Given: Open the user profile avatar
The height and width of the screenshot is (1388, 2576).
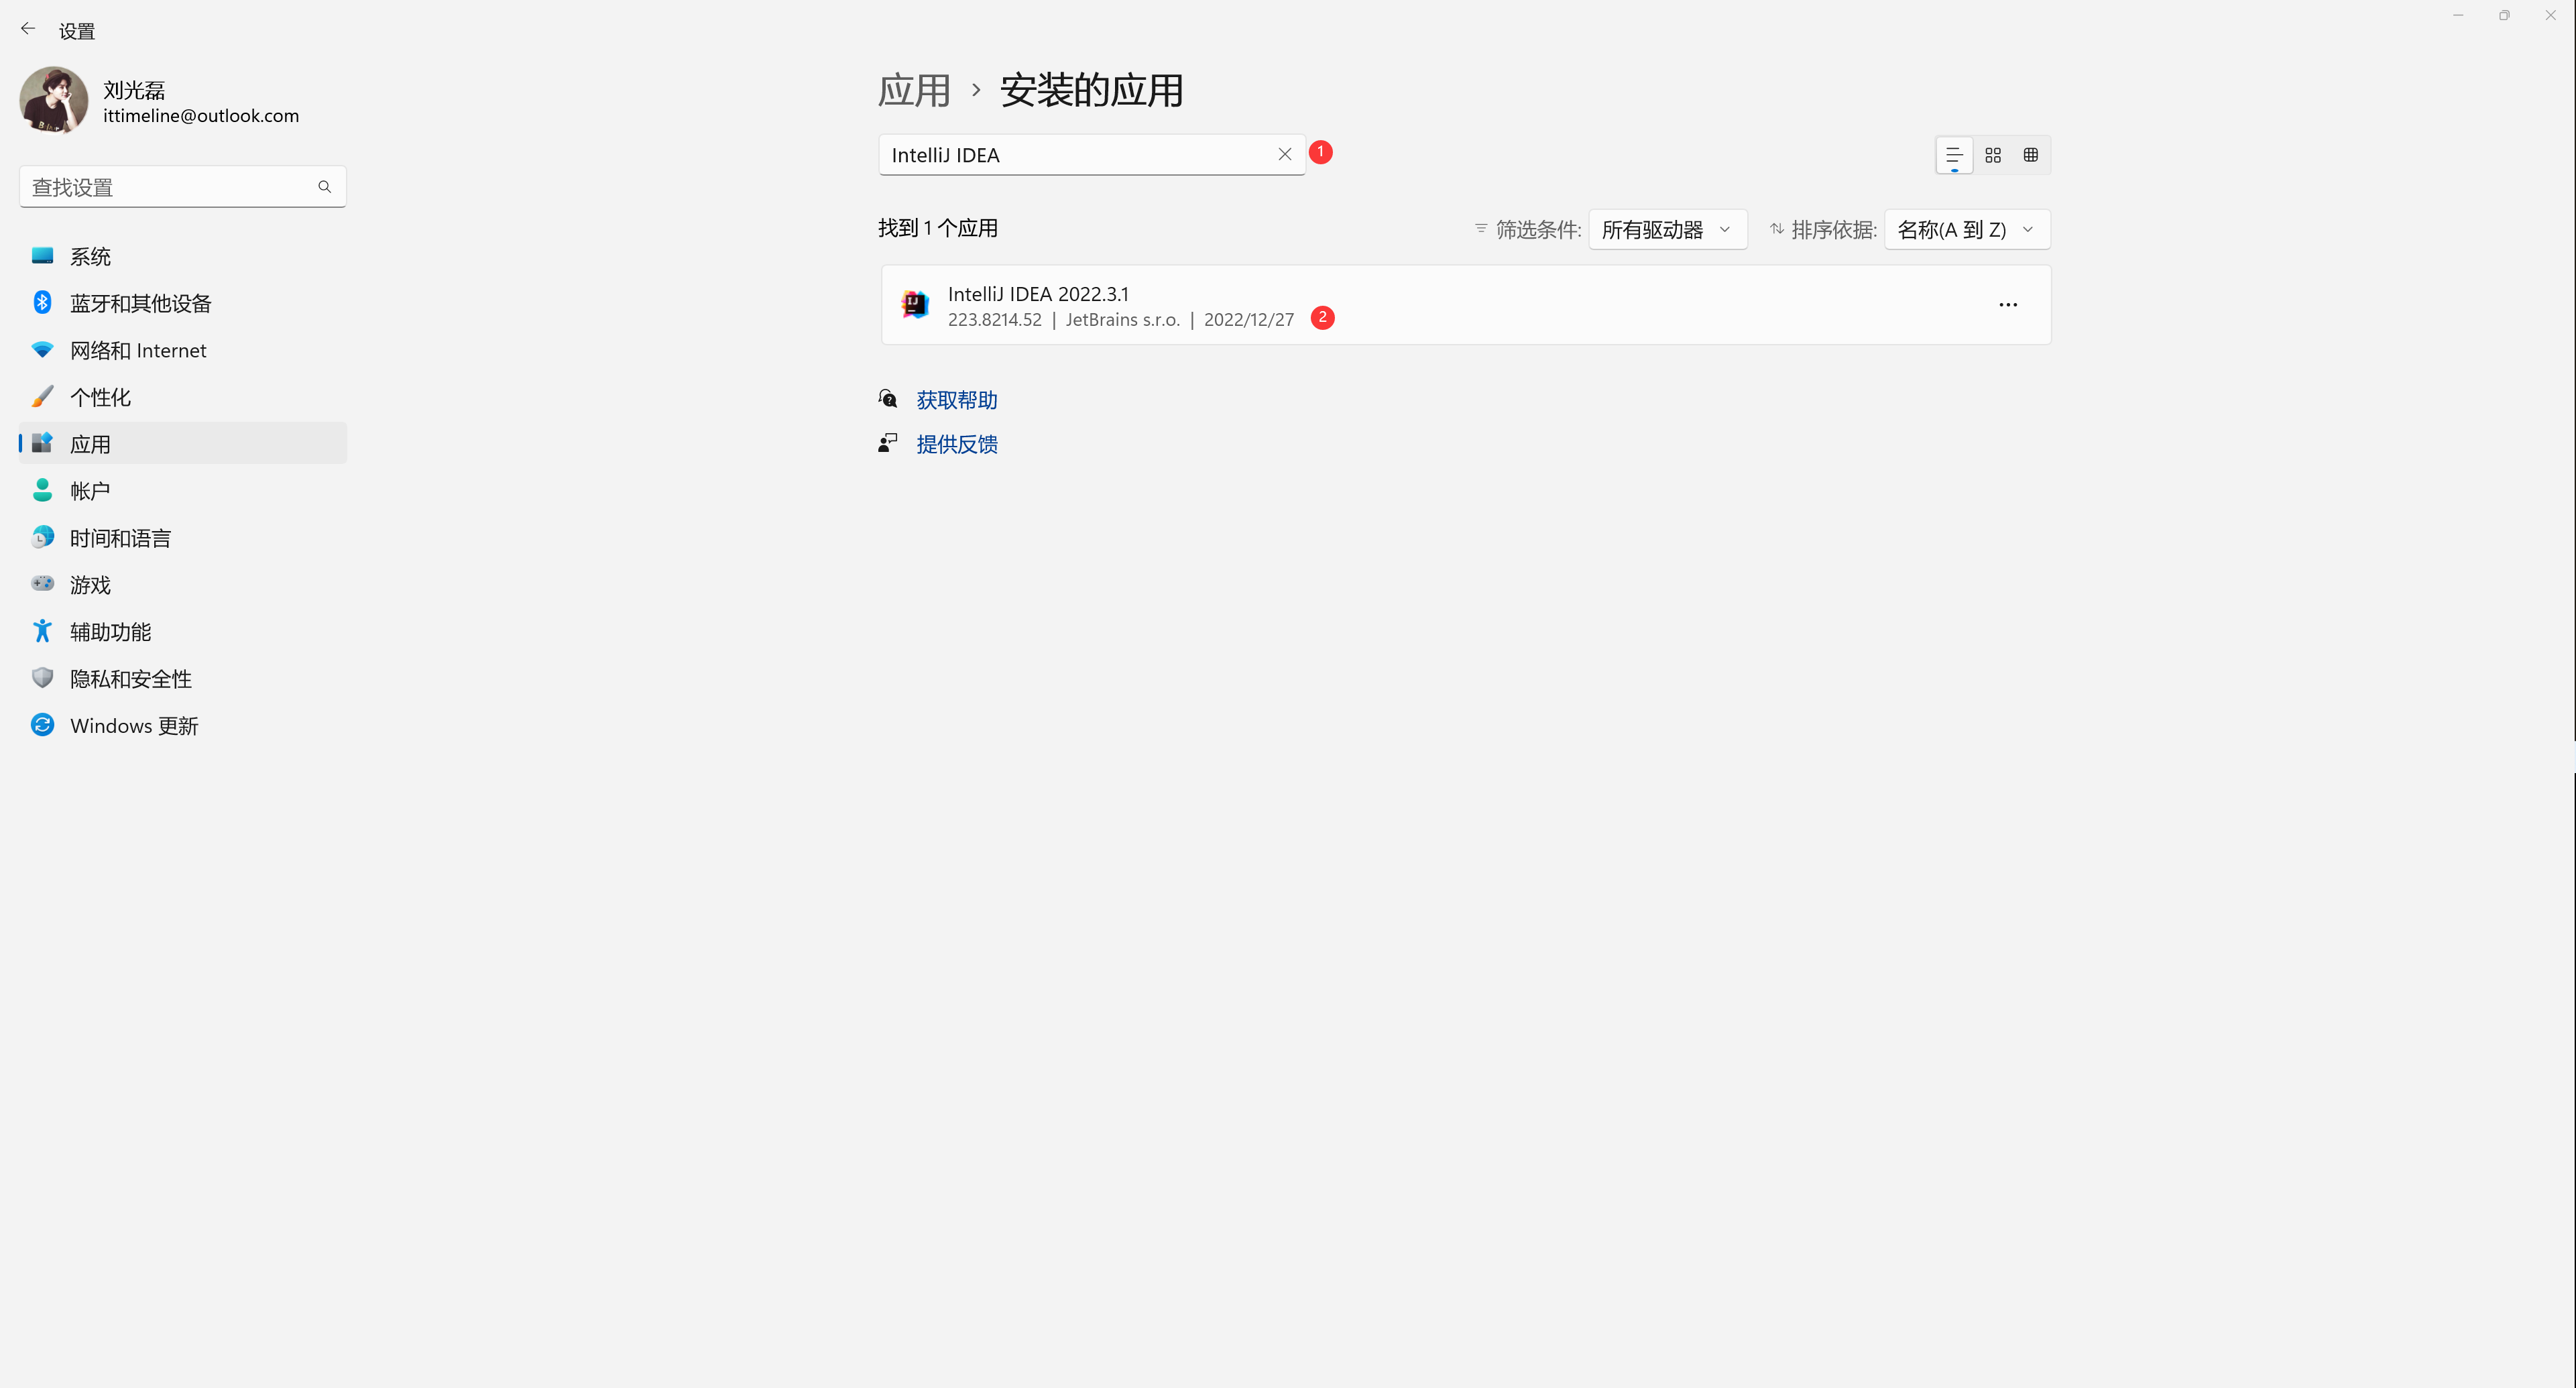Looking at the screenshot, I should point(54,100).
